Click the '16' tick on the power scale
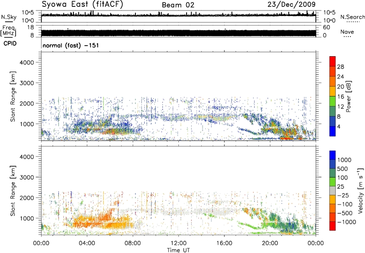Image resolution: width=365 pixels, height=253 pixels. (x=340, y=97)
